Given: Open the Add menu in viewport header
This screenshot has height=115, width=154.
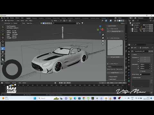Looking at the screenshot, I should coord(26,20).
